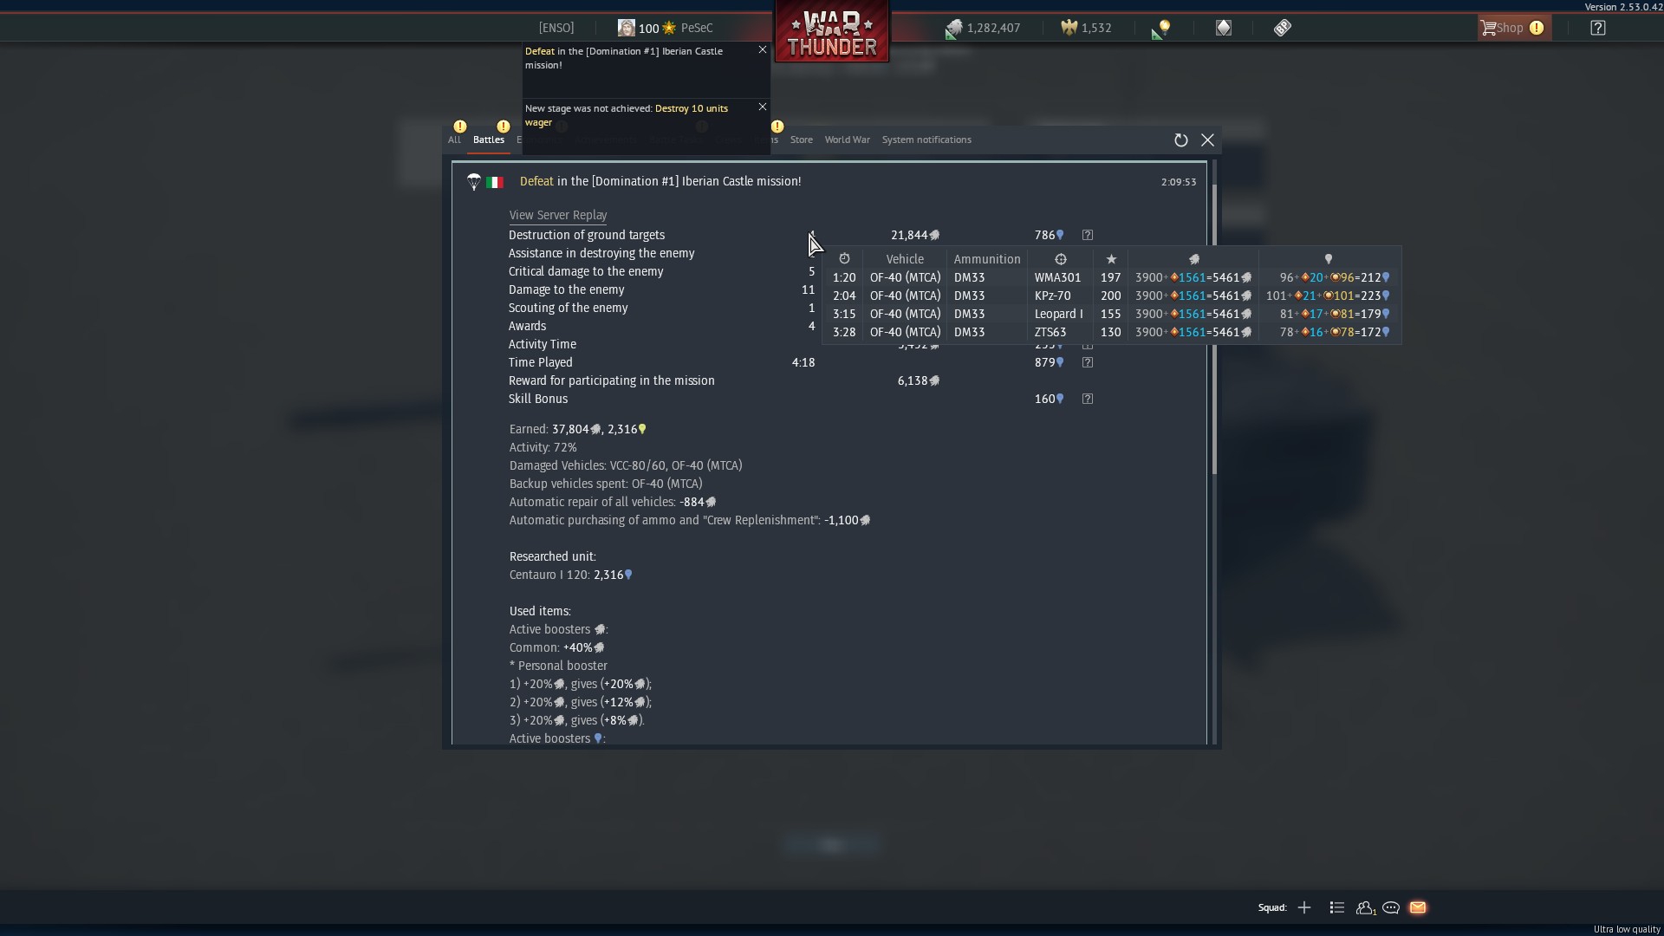The width and height of the screenshot is (1664, 936).
Task: Click the plus icon to invite to squad
Action: click(1304, 907)
